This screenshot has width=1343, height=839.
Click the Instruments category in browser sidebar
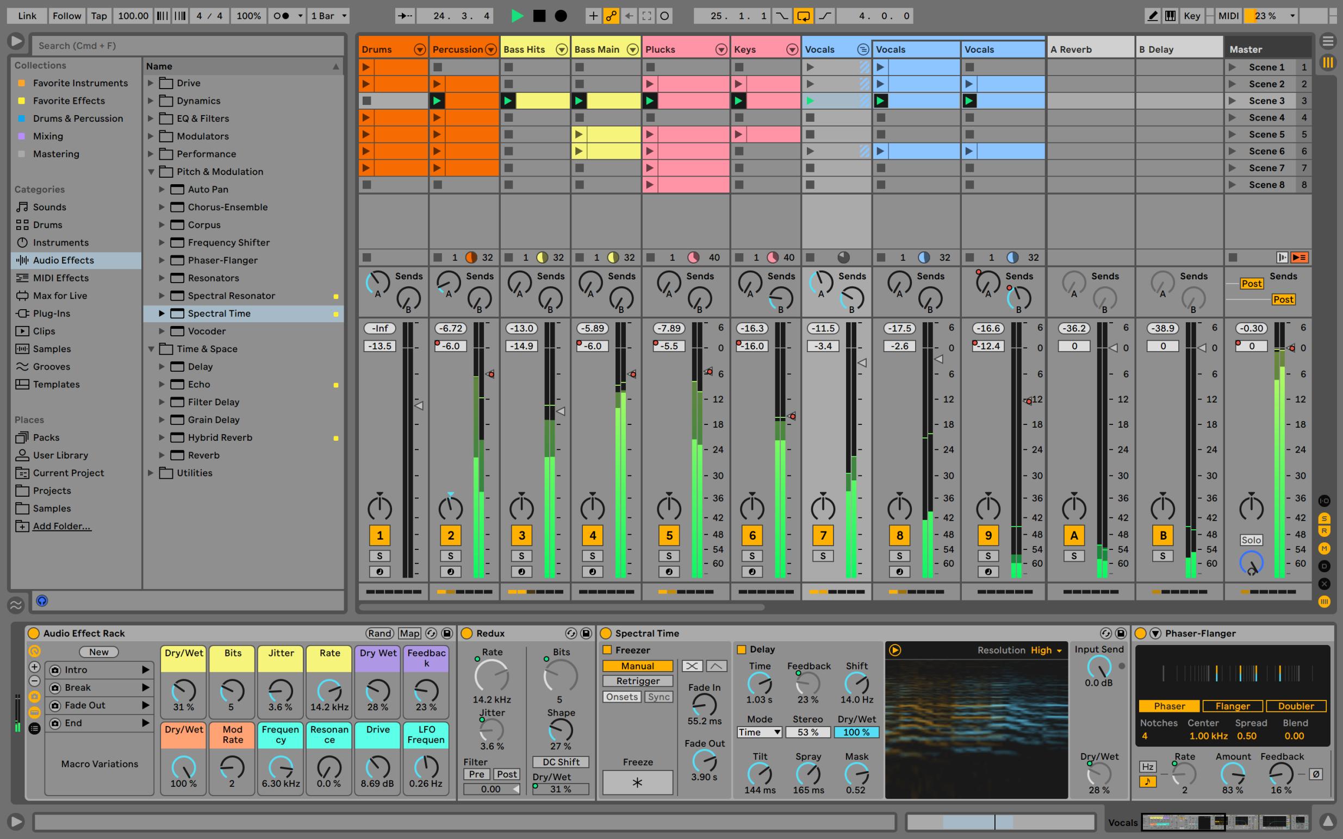pos(61,242)
